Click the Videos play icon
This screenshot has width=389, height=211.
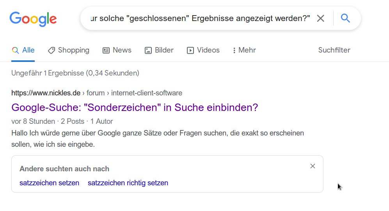[x=190, y=50]
